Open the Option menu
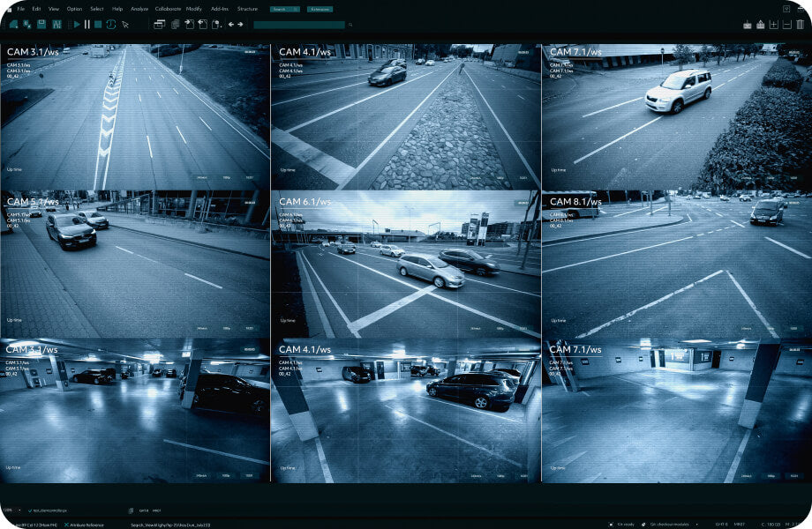The width and height of the screenshot is (812, 529). click(x=74, y=9)
